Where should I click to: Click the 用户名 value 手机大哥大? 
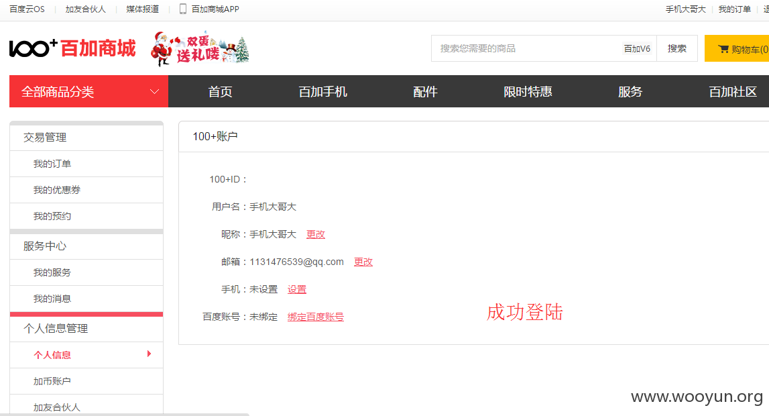[x=273, y=207]
